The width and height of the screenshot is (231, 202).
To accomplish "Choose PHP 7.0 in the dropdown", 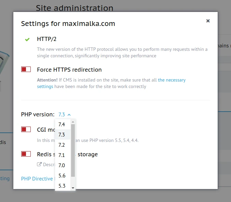I will [x=62, y=165].
